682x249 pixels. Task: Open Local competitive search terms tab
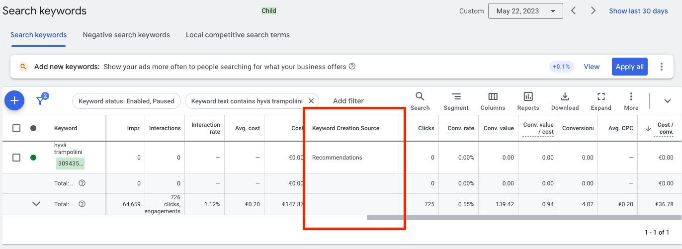[238, 35]
